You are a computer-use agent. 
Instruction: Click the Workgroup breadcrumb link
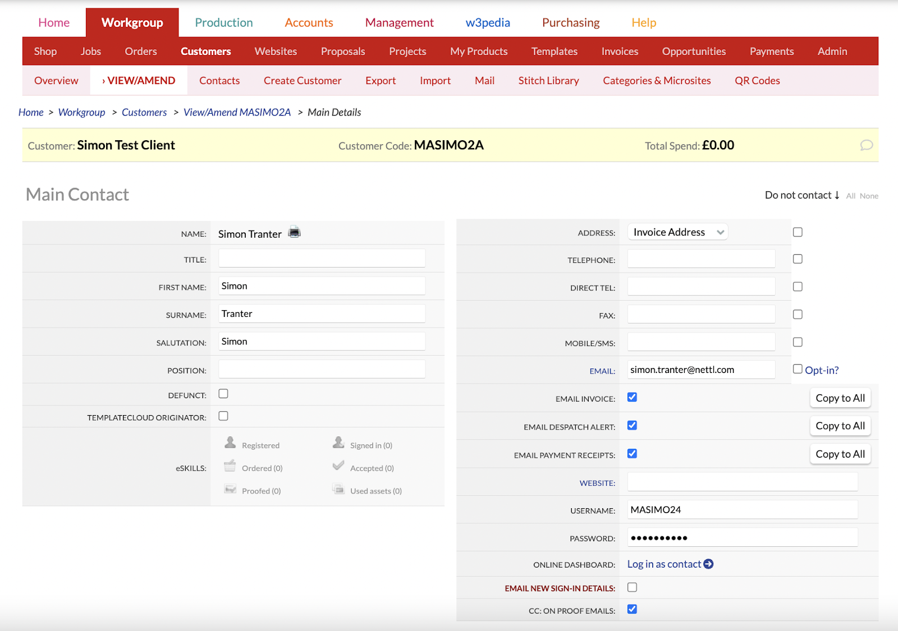pyautogui.click(x=81, y=112)
